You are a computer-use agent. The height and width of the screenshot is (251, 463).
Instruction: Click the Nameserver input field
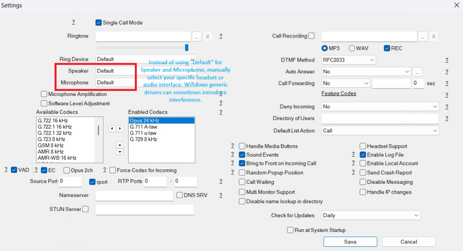click(134, 196)
